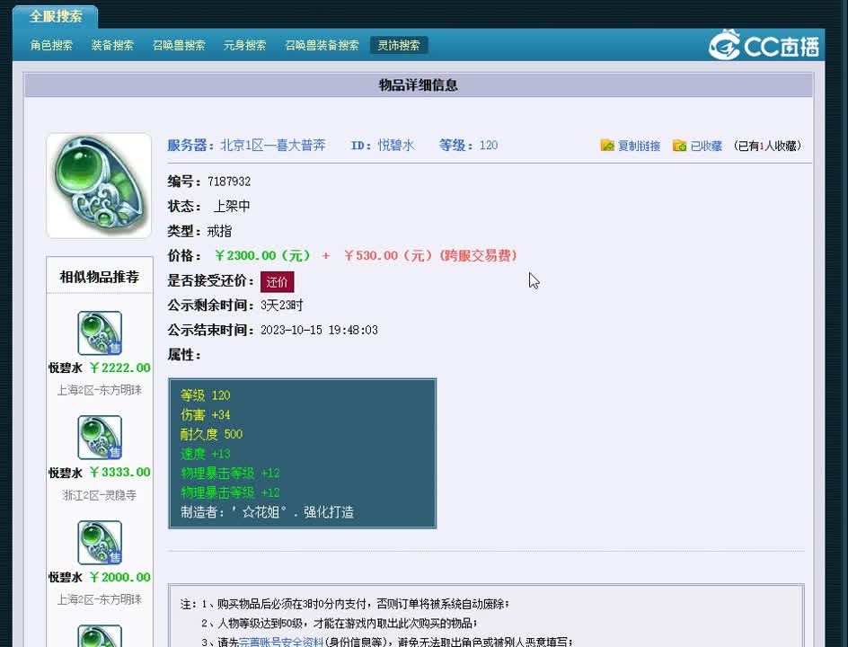
Task: Click the 物品详细信息 title bar
Action: pos(418,85)
